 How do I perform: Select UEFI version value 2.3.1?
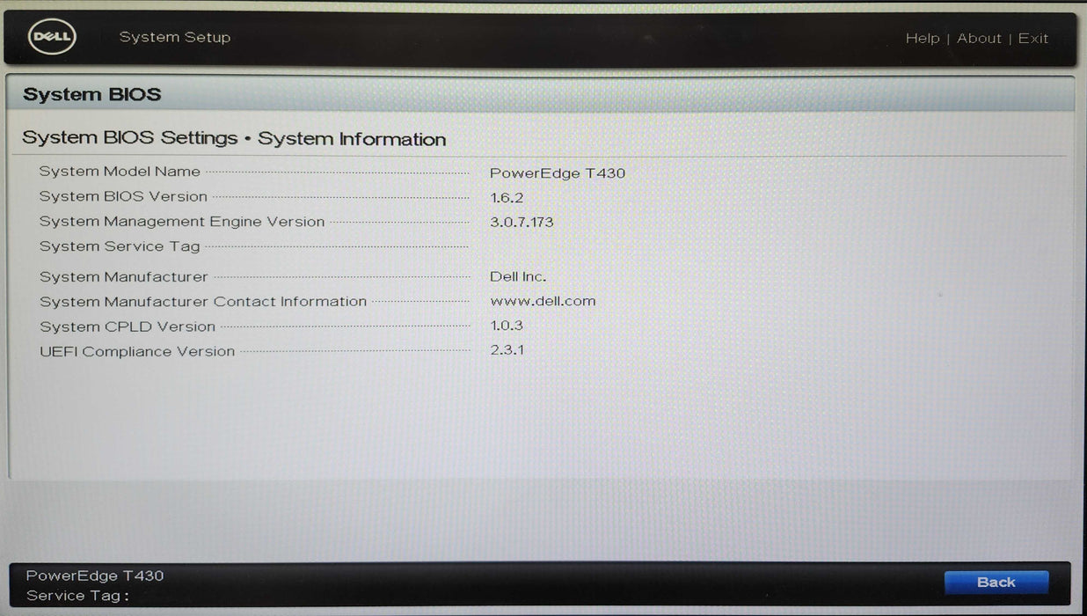coord(507,350)
